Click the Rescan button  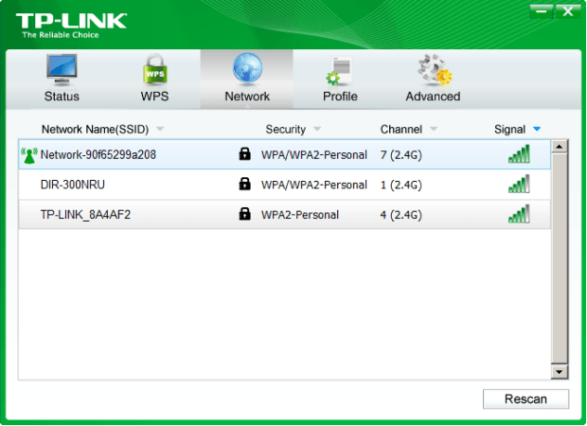(525, 399)
